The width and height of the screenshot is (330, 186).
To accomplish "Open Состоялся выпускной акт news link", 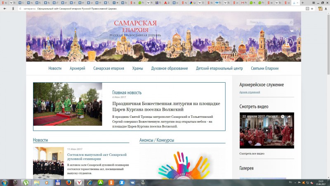I will click(97, 157).
